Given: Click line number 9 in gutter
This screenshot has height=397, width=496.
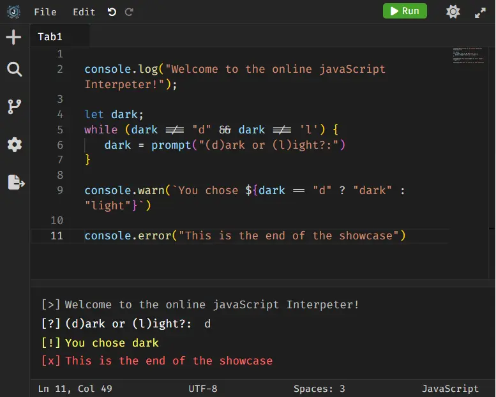Looking at the screenshot, I should (60, 190).
